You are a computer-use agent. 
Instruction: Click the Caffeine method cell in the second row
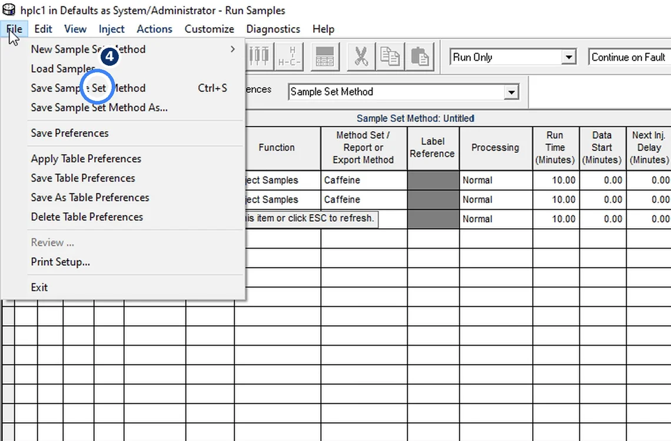pos(364,199)
